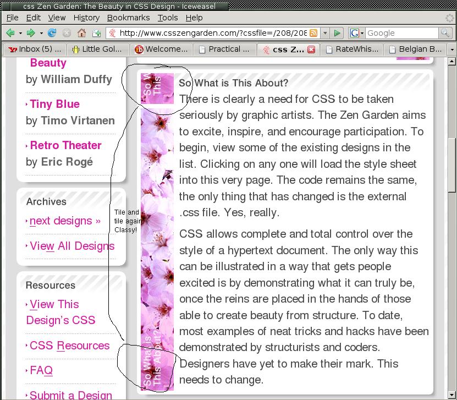Click the new tab icon beside Home
The width and height of the screenshot is (457, 400).
[96, 33]
